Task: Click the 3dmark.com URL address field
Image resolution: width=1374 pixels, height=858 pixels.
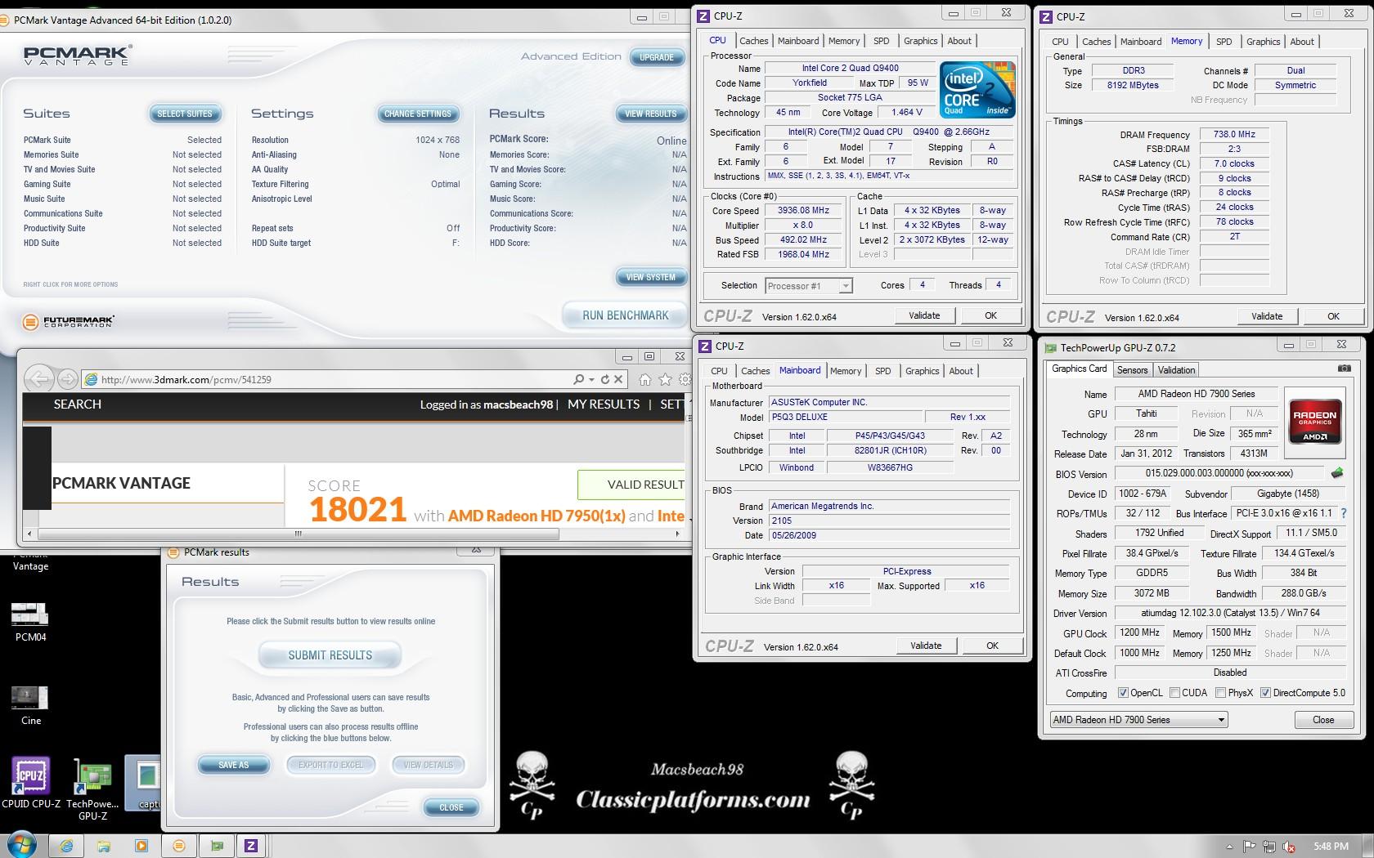Action: point(327,379)
